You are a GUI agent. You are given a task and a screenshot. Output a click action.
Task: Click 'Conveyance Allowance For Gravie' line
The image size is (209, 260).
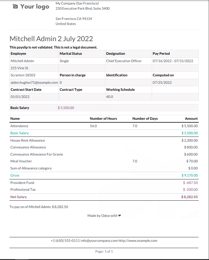click(x=37, y=154)
